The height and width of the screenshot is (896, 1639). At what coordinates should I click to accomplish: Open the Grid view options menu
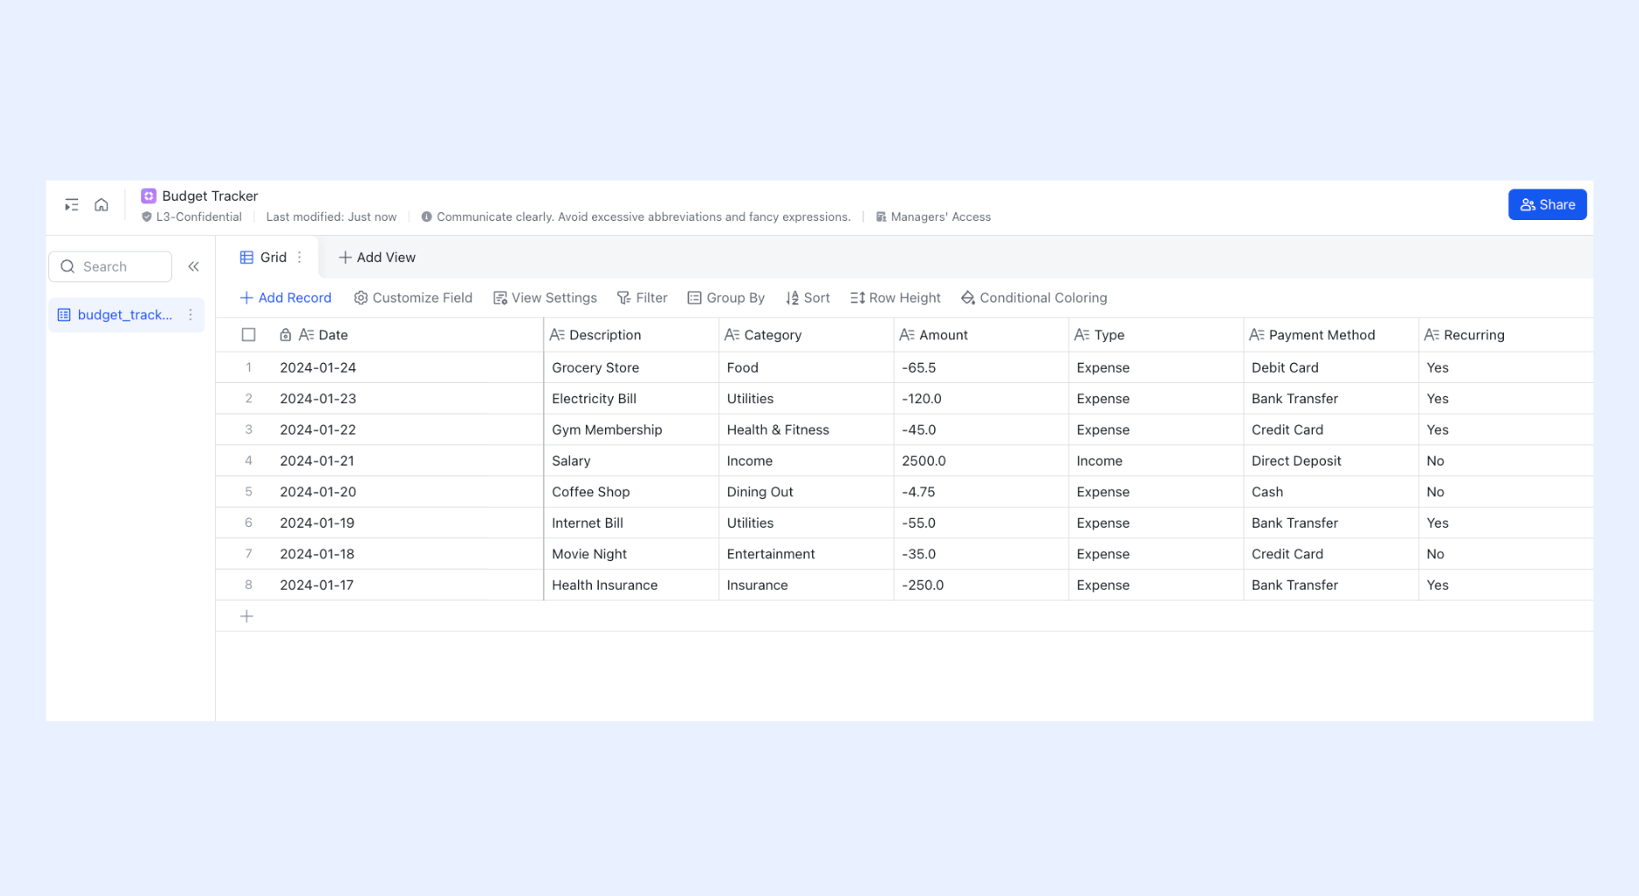click(300, 258)
